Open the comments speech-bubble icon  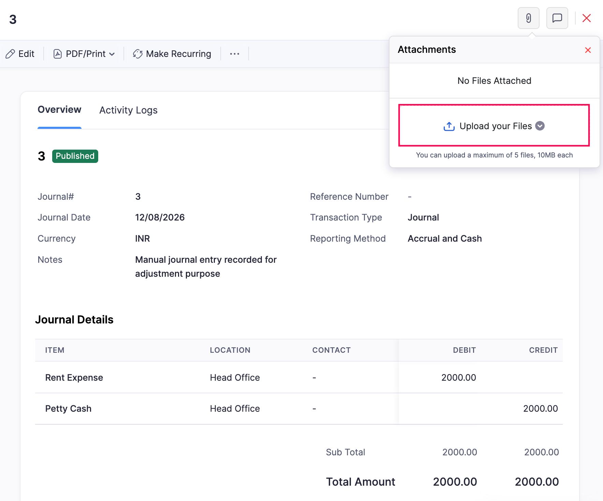[x=557, y=18]
